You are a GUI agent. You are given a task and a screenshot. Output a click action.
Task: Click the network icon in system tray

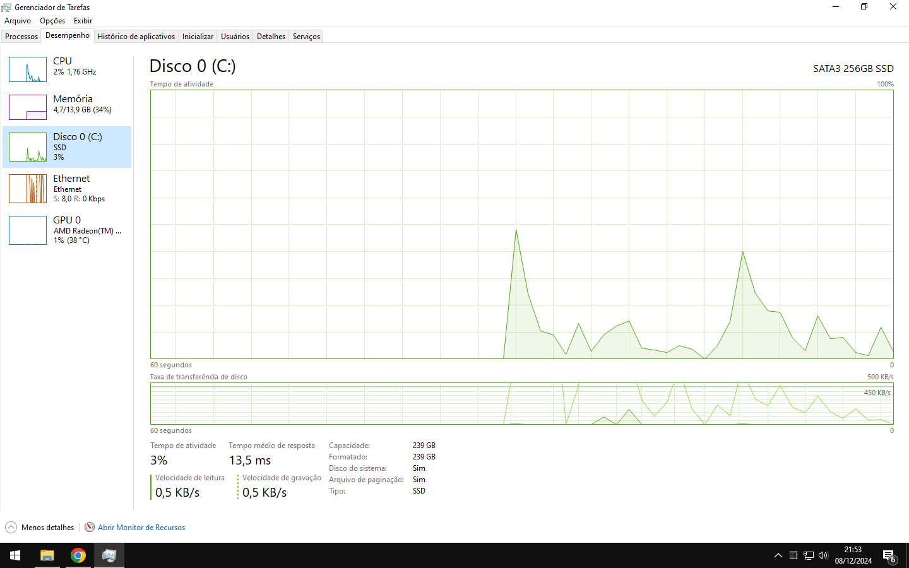coord(809,555)
